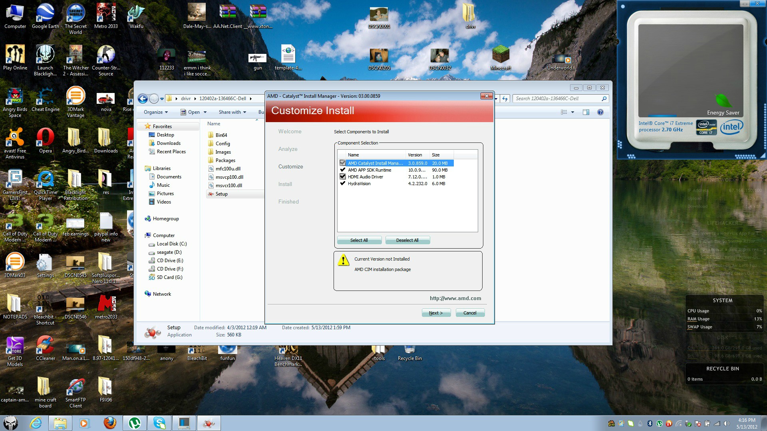Click the Deselect All button
Screen dimensions: 767x431
(407, 240)
